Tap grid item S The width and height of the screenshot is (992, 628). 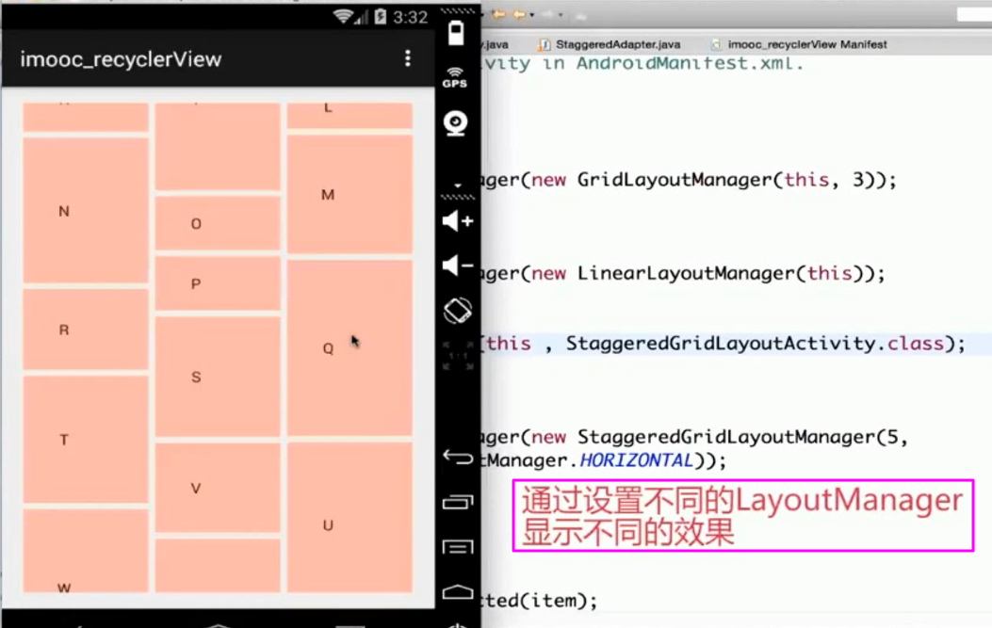tap(218, 377)
